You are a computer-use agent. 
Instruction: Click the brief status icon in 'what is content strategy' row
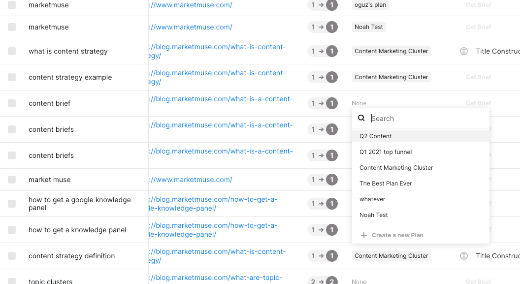click(x=464, y=51)
